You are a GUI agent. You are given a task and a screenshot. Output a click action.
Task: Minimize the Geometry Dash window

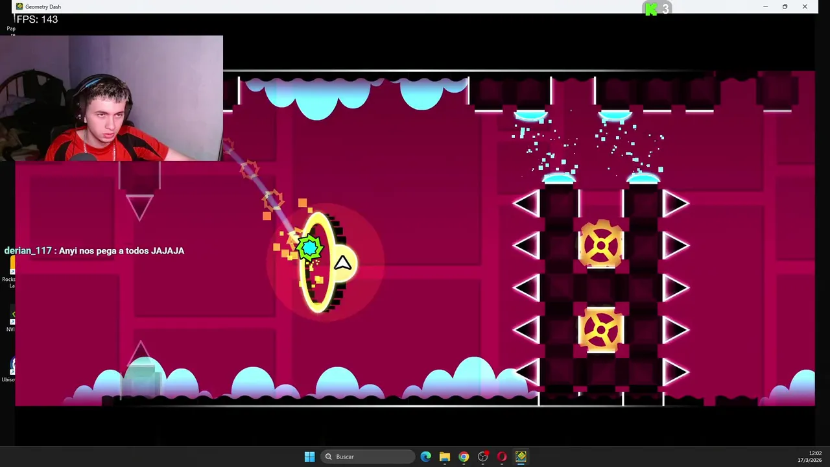pos(765,6)
